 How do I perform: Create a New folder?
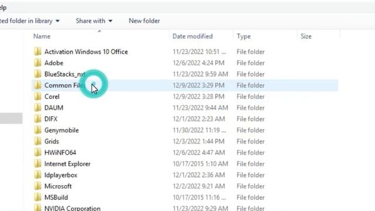tap(144, 21)
